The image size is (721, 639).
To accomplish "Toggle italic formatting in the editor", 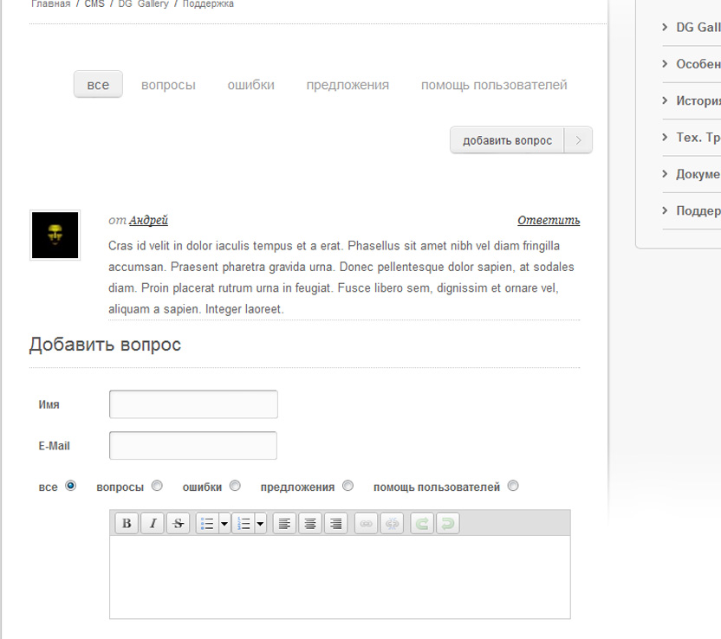I will (153, 523).
